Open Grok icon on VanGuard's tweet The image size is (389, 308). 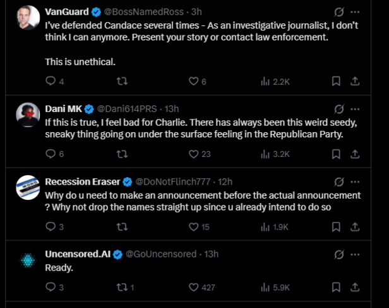(x=338, y=11)
